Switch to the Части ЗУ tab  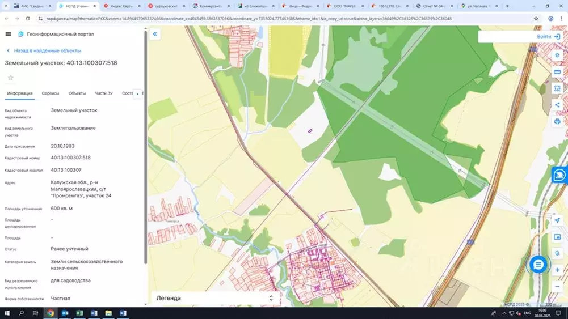point(104,93)
